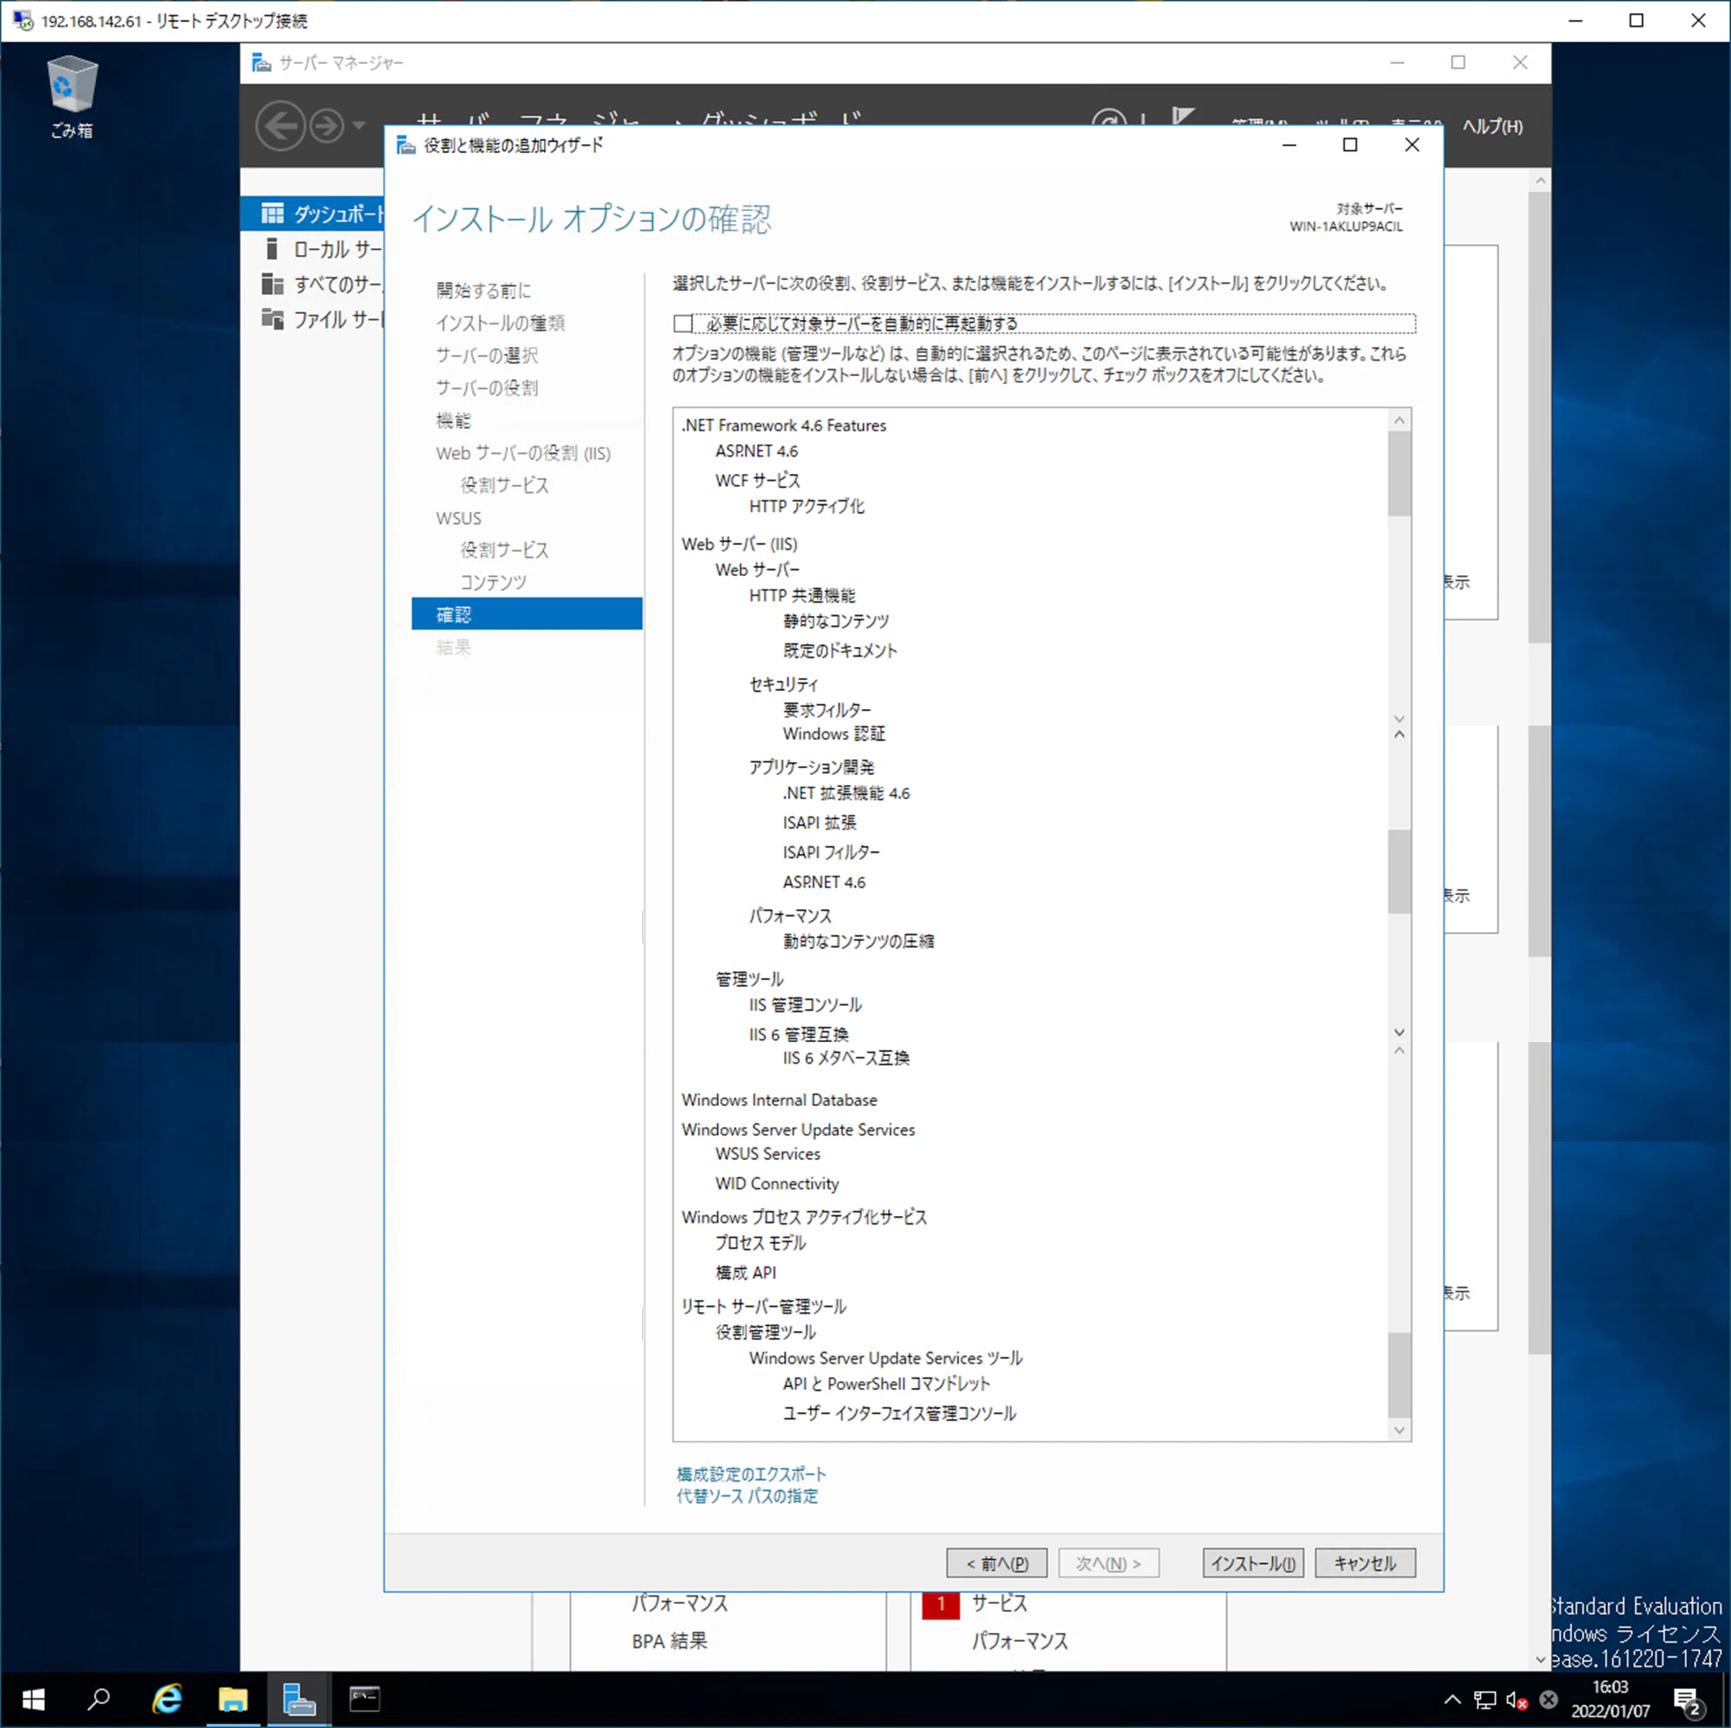Open the 代替ソース パスの指定 link
The image size is (1731, 1728).
[x=747, y=1495]
